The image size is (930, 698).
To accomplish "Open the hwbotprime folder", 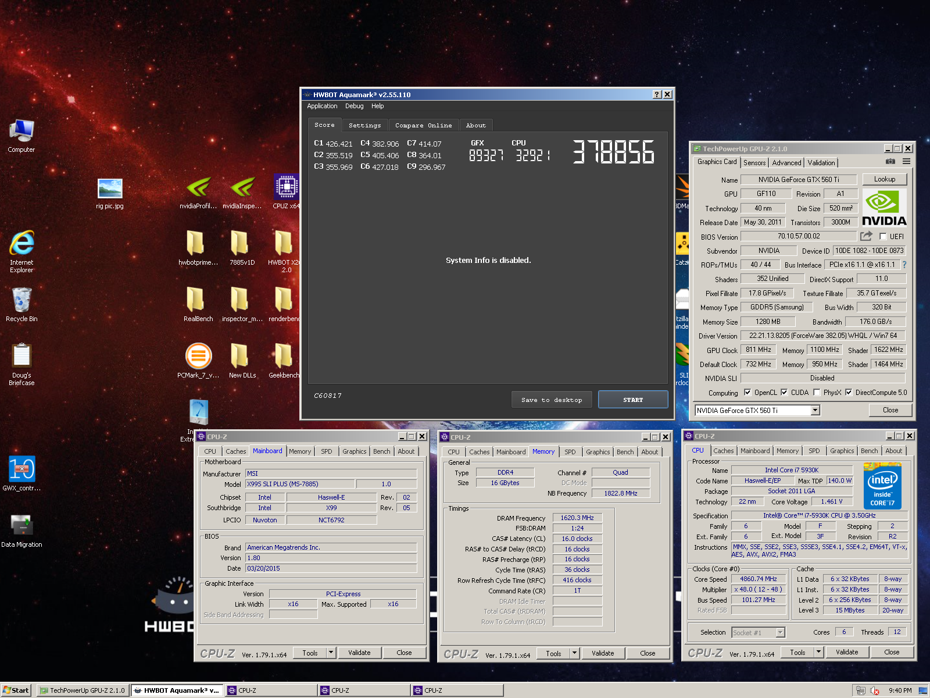I will click(x=198, y=248).
